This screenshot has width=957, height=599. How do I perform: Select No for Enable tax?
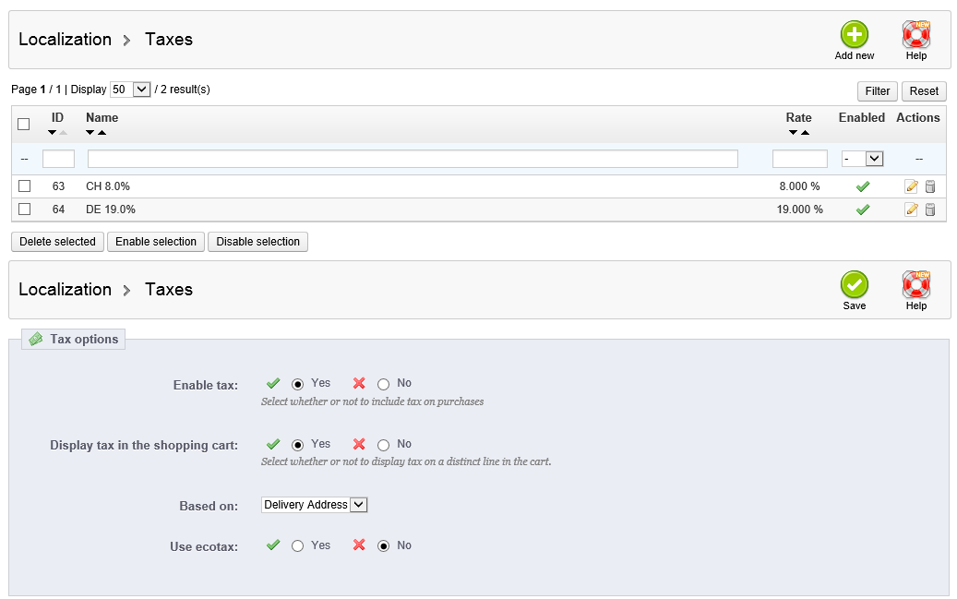point(384,384)
